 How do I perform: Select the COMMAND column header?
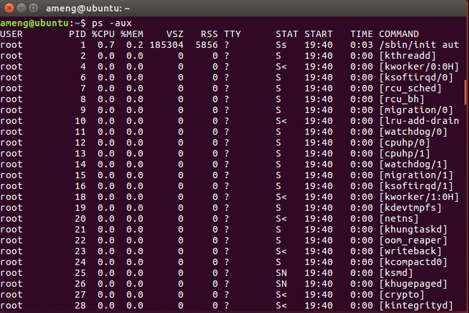399,34
